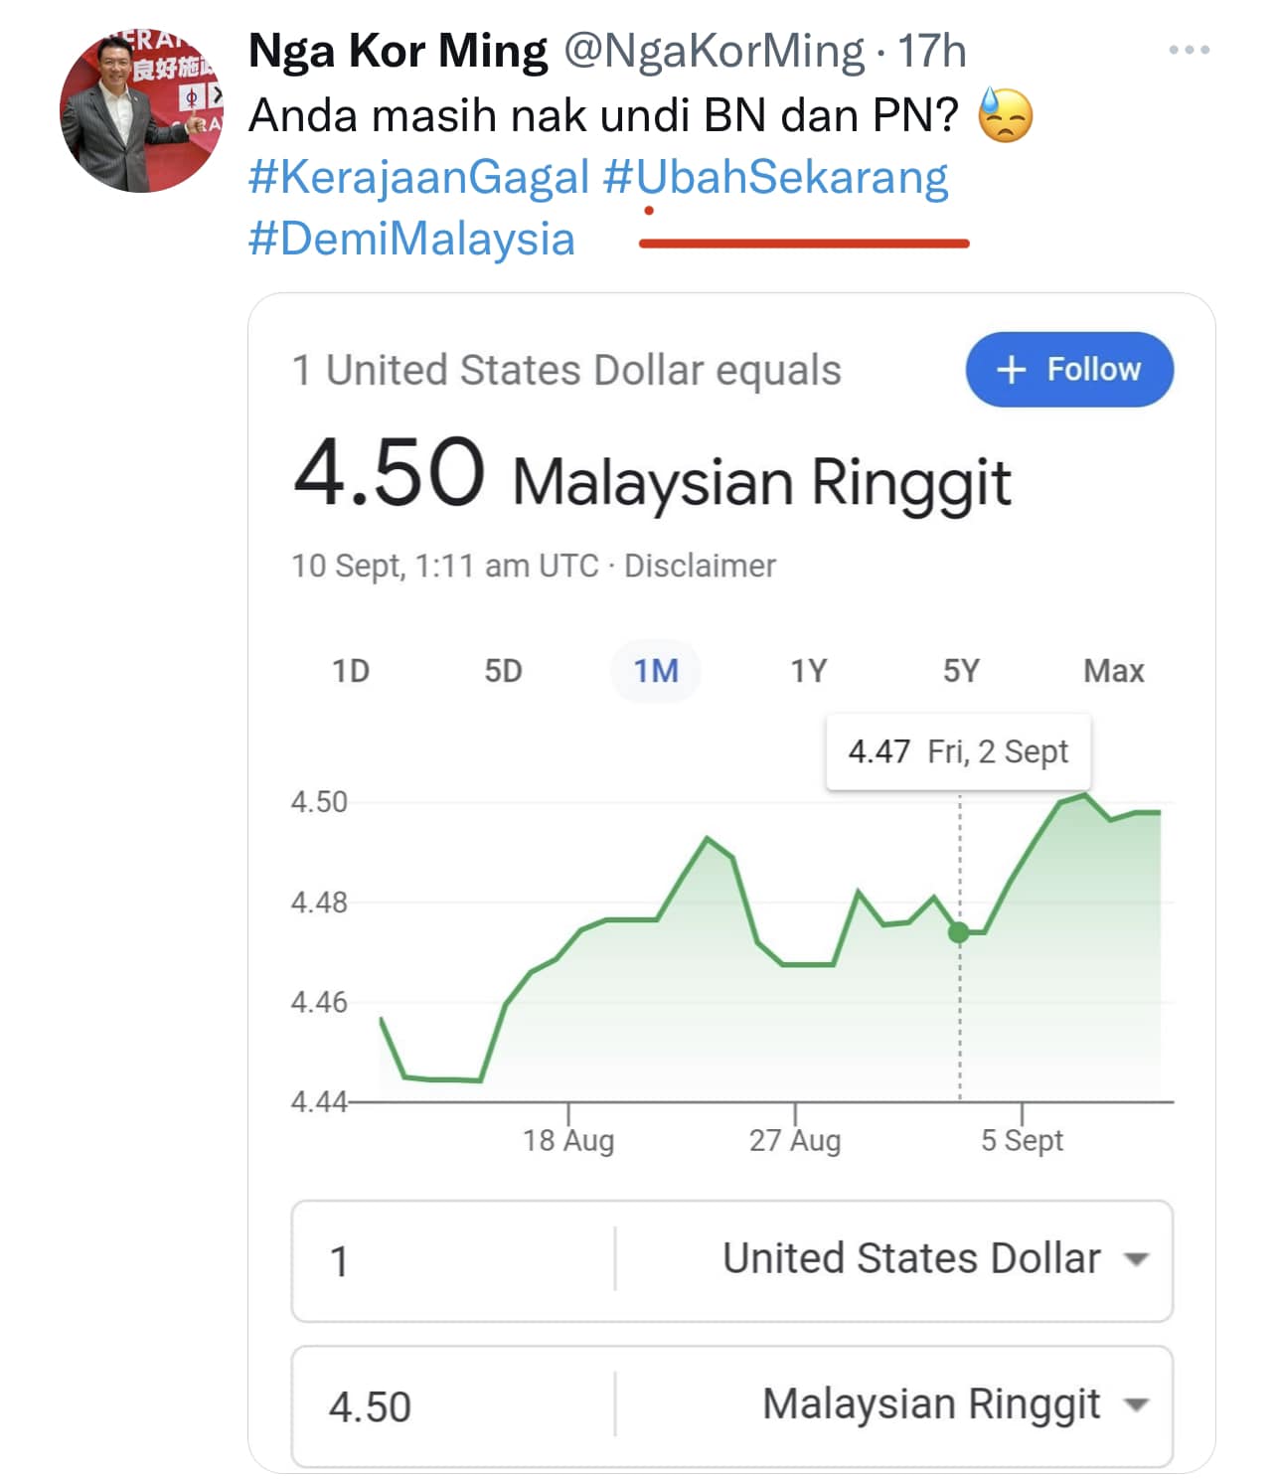Click the ringgit amount field showing 4.50
Image resolution: width=1276 pixels, height=1481 pixels.
tap(453, 1406)
